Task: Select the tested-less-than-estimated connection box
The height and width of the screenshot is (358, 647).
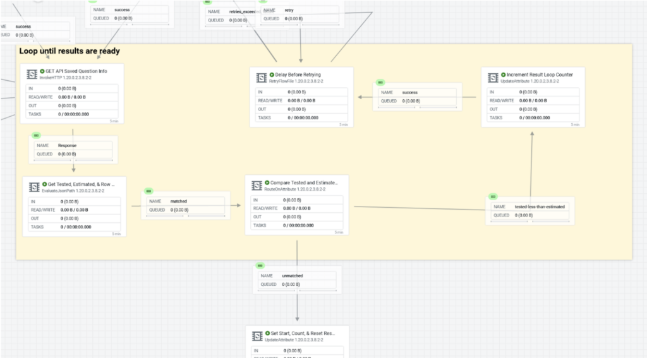Action: coord(530,211)
